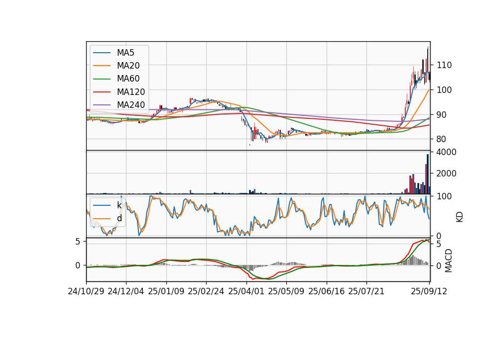The height and width of the screenshot is (343, 478).
Task: Click the volume axis value 2000
Action: tap(446, 174)
